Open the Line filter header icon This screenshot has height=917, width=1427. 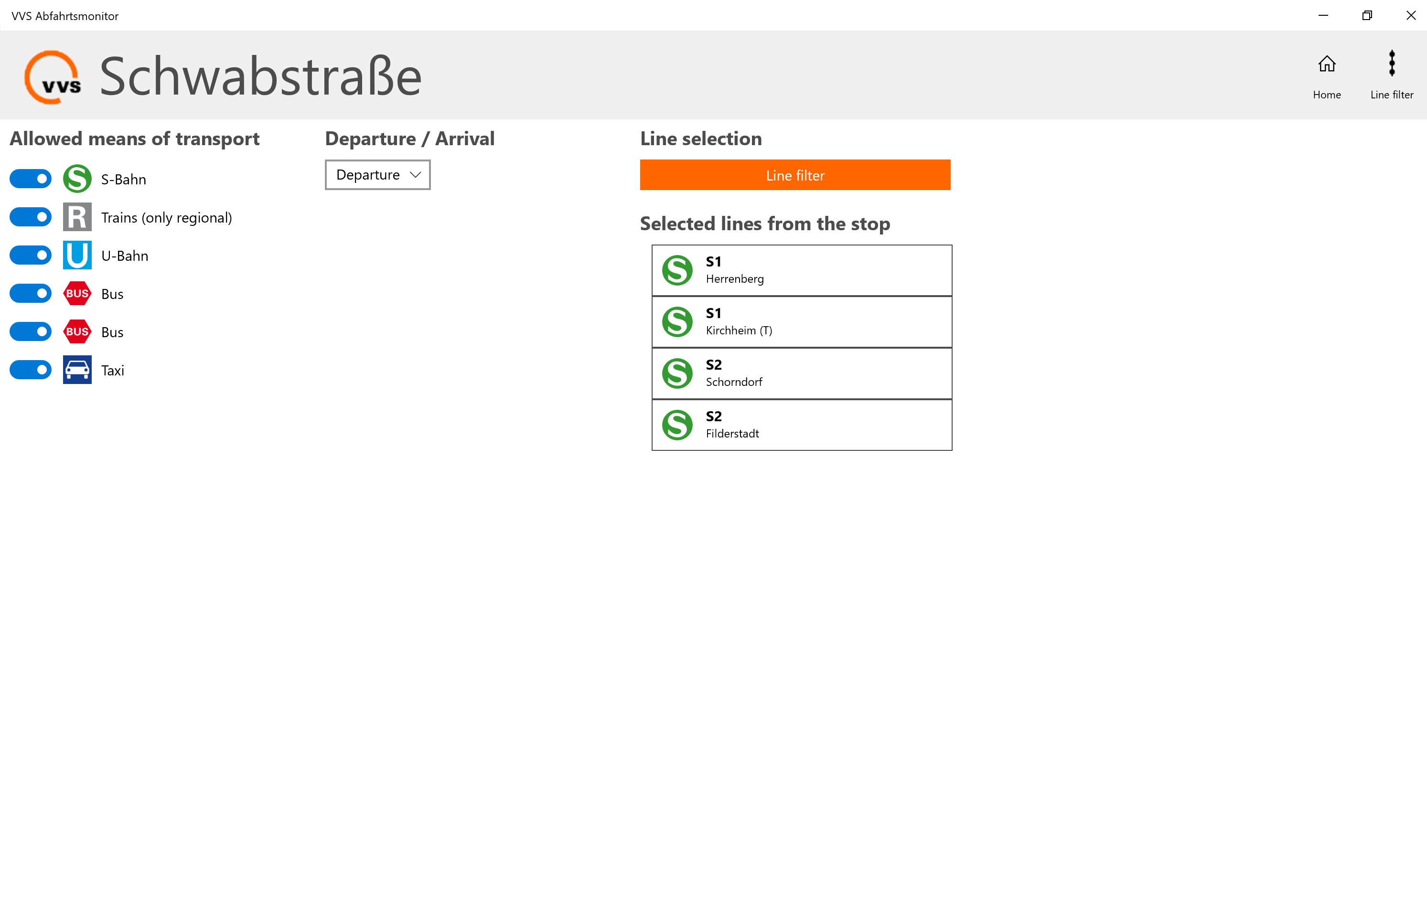(1391, 64)
